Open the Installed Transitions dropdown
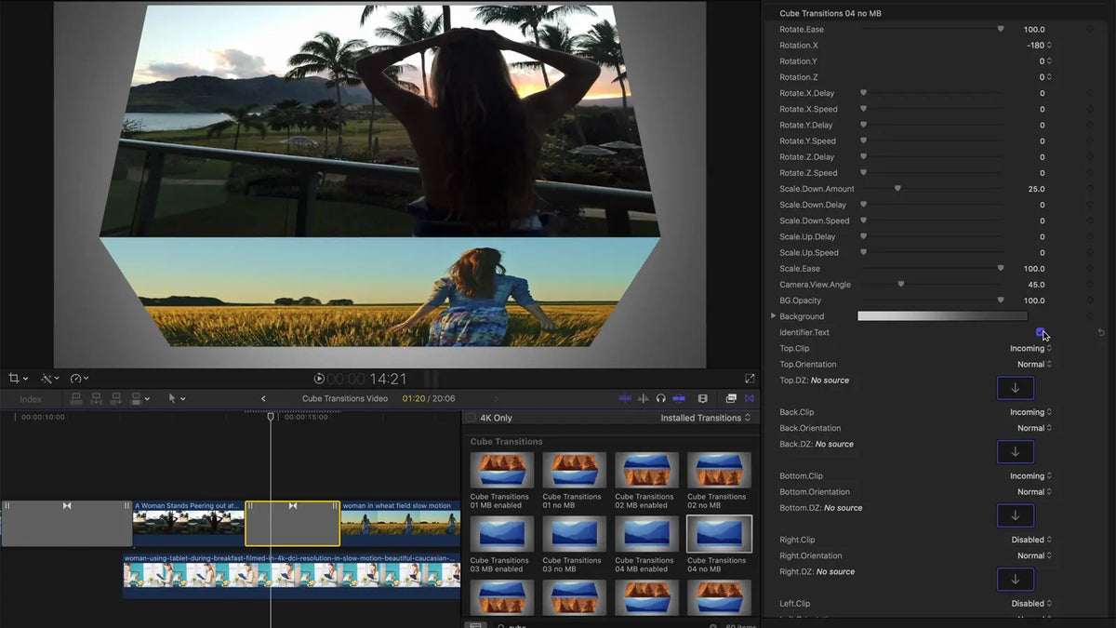Screen dimensions: 1116x628 pyautogui.click(x=705, y=418)
